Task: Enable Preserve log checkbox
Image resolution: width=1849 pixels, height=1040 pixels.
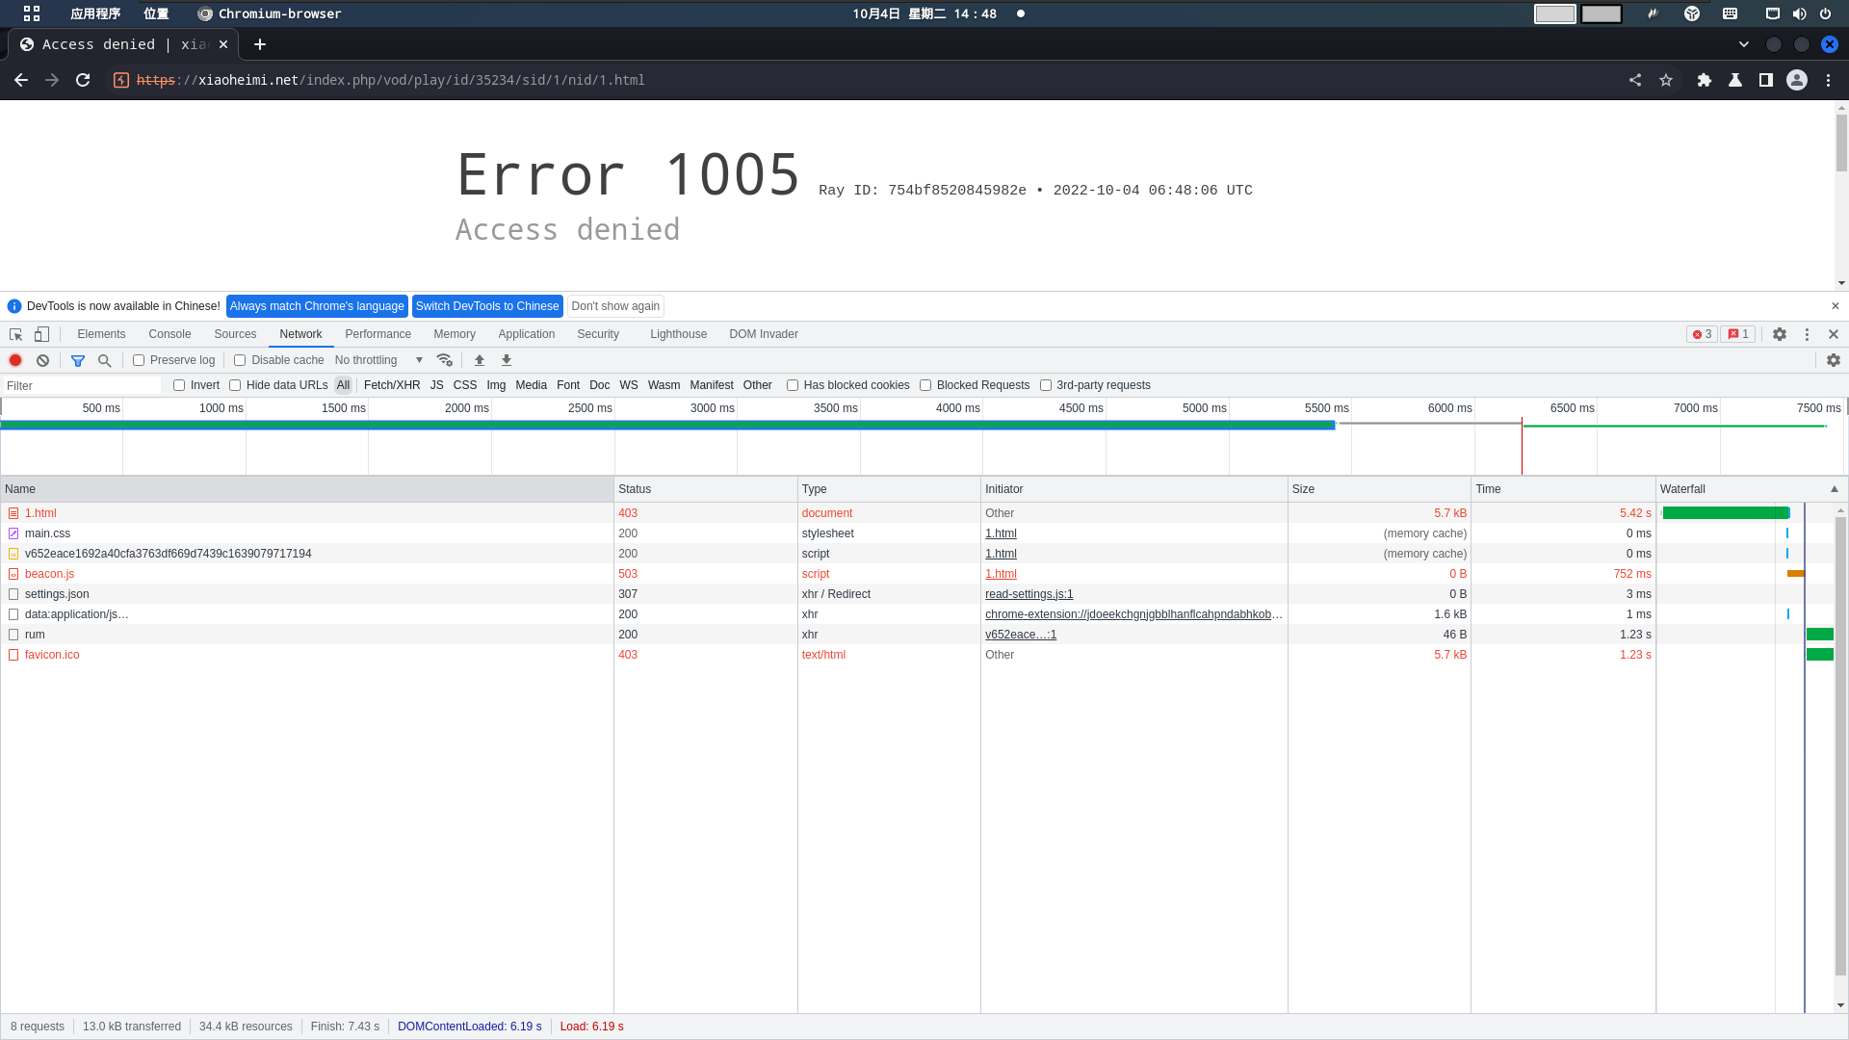Action: click(x=139, y=360)
